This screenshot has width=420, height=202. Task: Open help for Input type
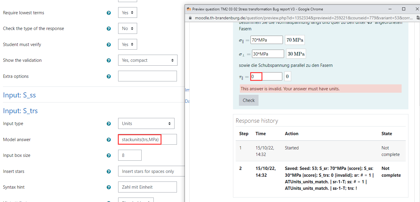[109, 124]
